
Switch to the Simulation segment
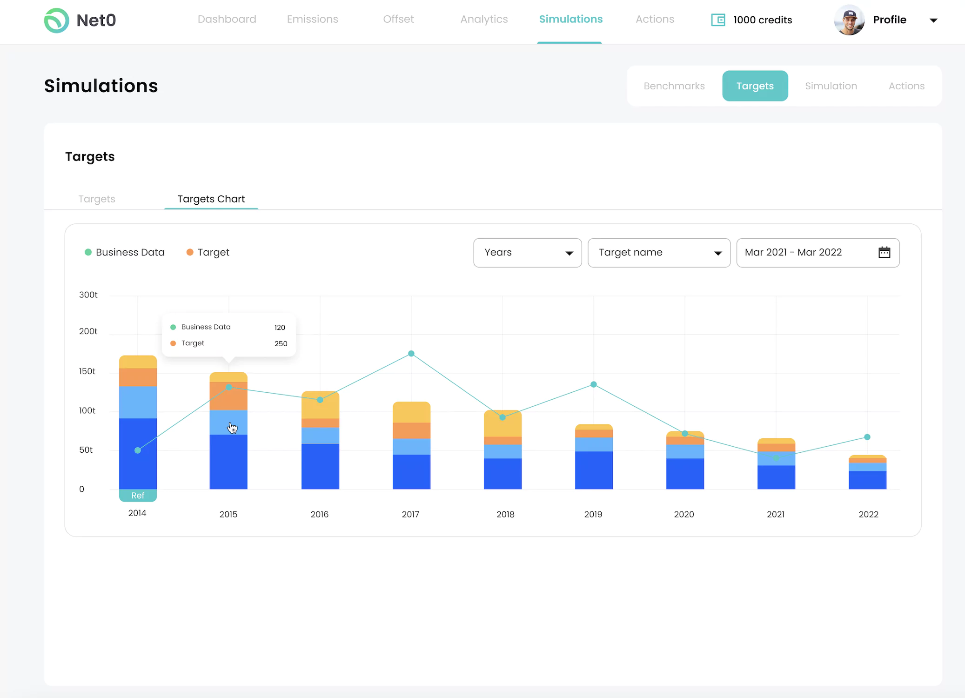(x=831, y=86)
